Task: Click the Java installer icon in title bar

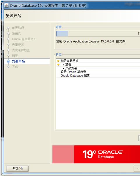Action: point(6,5)
